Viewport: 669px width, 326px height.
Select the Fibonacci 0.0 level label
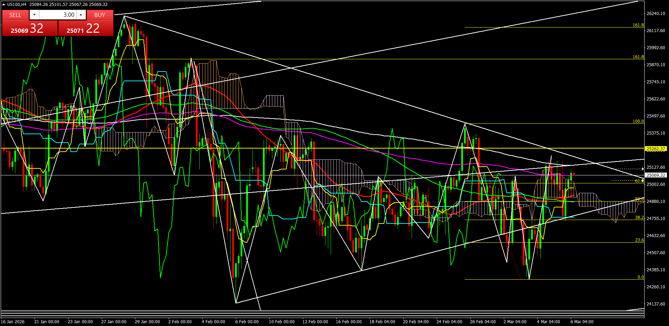tap(640, 277)
